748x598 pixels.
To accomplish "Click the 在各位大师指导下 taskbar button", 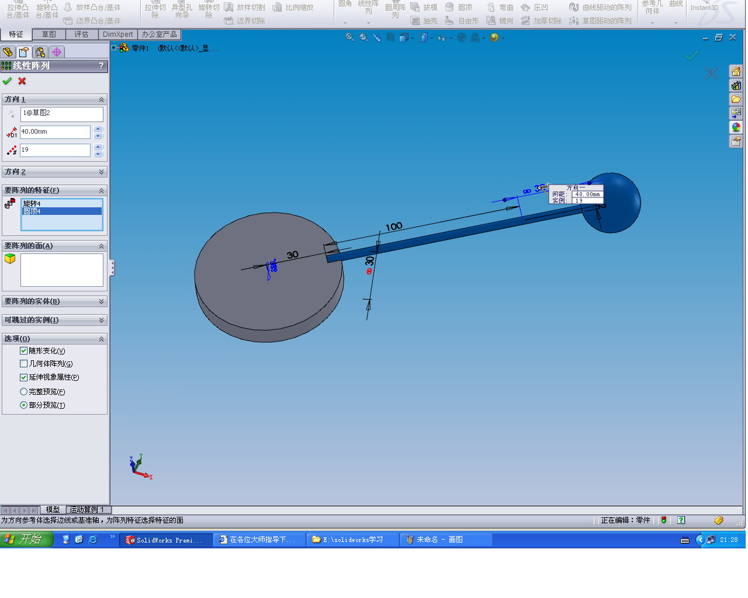I will (x=258, y=540).
